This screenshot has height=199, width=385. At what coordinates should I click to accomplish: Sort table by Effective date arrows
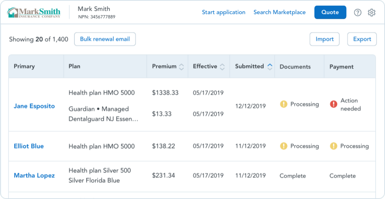coord(222,67)
